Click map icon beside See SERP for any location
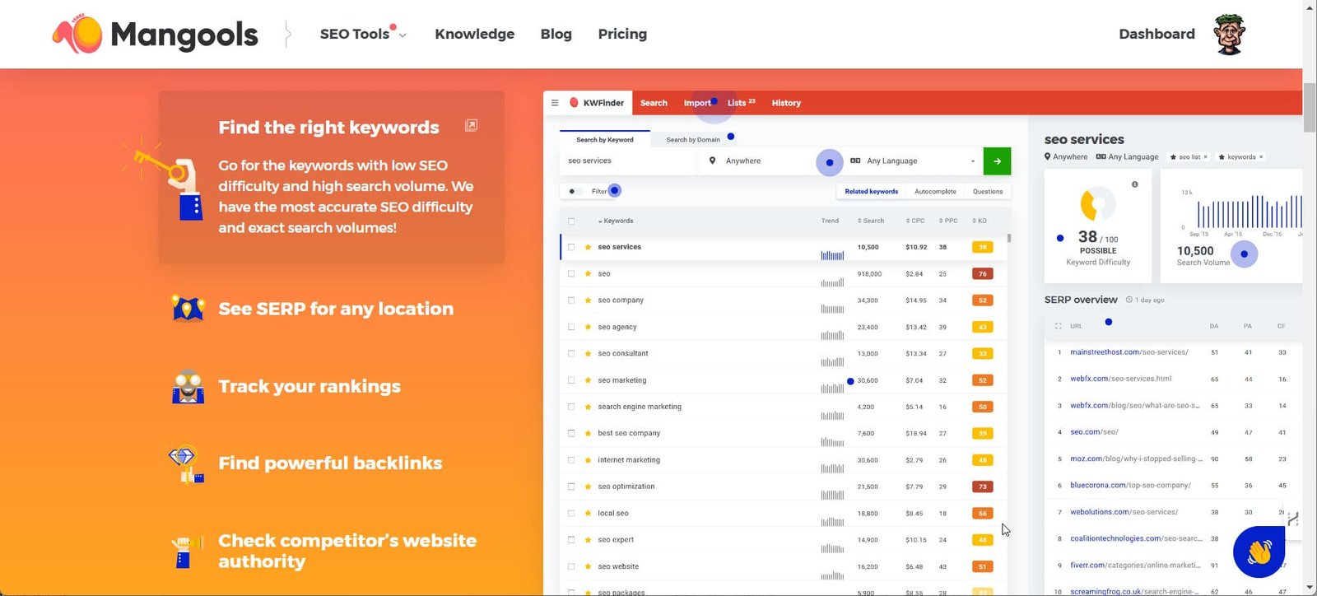 188,309
